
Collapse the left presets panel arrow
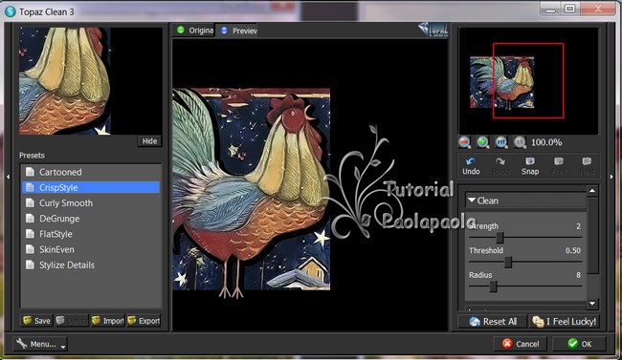(8, 177)
